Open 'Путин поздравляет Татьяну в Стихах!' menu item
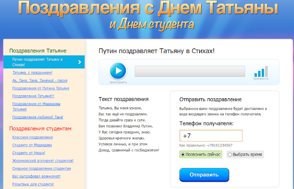The image size is (294, 189). (44, 62)
